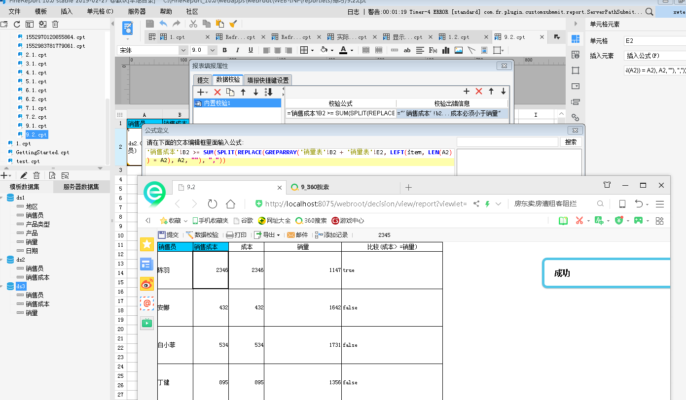The image size is (686, 400).
Task: Switch to the 填报快捷键设置 tab
Action: click(268, 80)
